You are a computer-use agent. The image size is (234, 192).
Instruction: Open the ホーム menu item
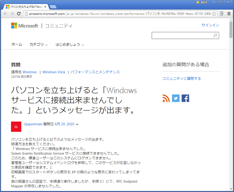[x=17, y=44]
